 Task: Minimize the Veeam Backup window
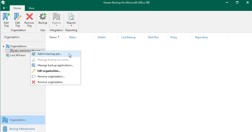(227, 2)
